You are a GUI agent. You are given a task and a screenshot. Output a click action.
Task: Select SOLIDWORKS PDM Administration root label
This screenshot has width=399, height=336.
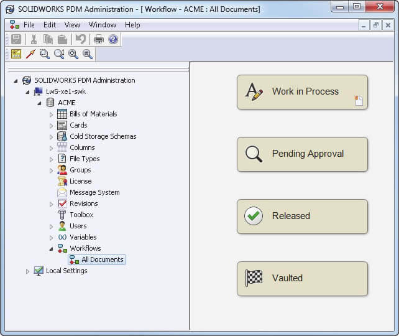(85, 80)
